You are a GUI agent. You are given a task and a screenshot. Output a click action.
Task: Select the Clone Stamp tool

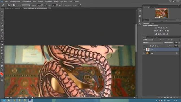pos(2,36)
